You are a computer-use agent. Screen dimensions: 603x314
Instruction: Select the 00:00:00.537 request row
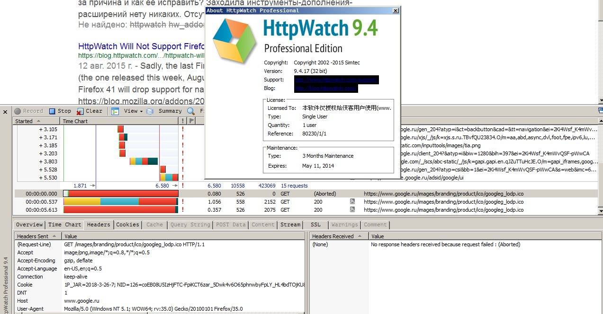[306, 202]
